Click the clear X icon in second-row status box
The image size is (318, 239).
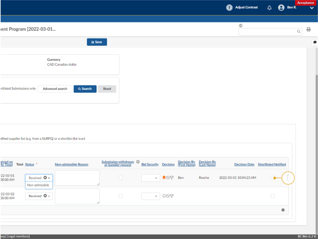[x=45, y=196]
